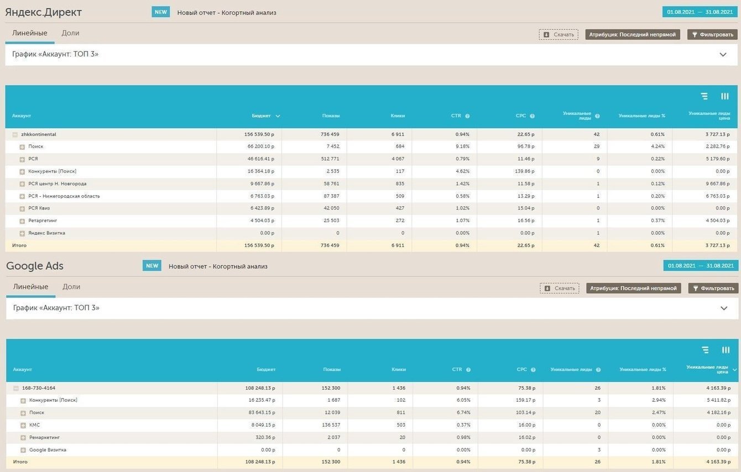Click Уникальные лиды % header in Яндекс.Директ table
The image size is (741, 472).
click(642, 116)
